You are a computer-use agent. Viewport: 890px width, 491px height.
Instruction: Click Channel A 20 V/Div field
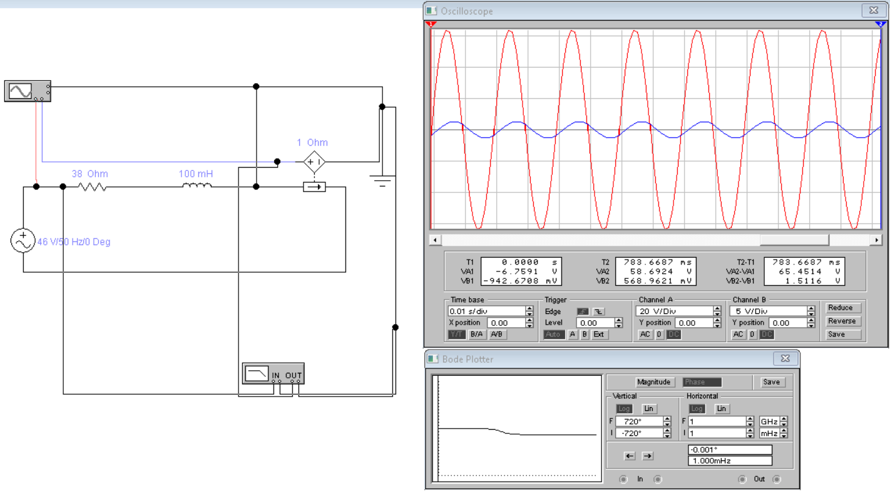pos(674,311)
